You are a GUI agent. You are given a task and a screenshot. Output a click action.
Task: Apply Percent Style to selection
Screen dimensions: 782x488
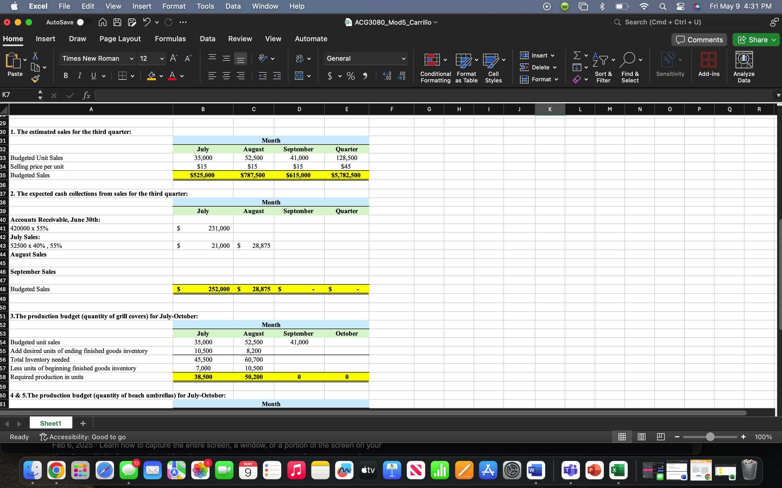pos(351,76)
